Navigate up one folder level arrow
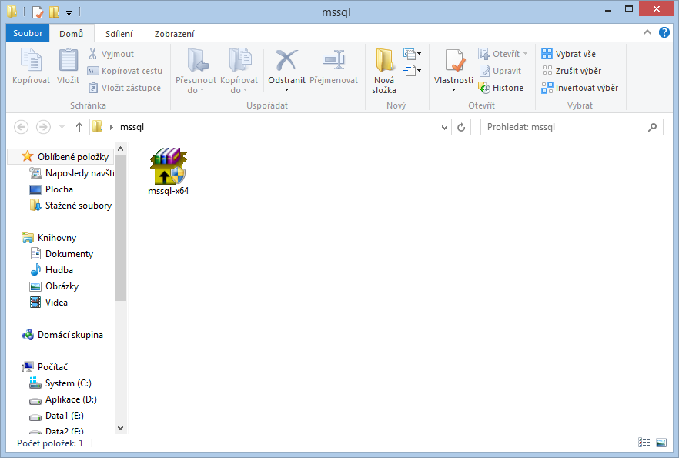 click(x=79, y=127)
